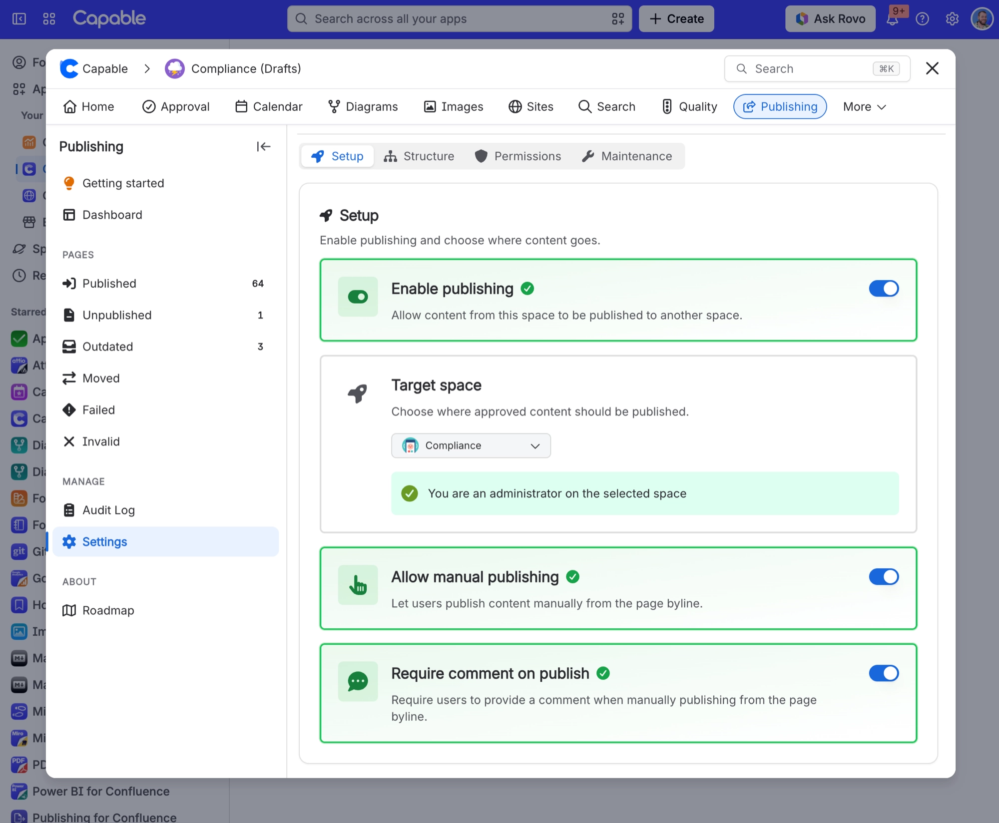Open the Approval navigation item
Viewport: 999px width, 823px height.
click(x=176, y=107)
